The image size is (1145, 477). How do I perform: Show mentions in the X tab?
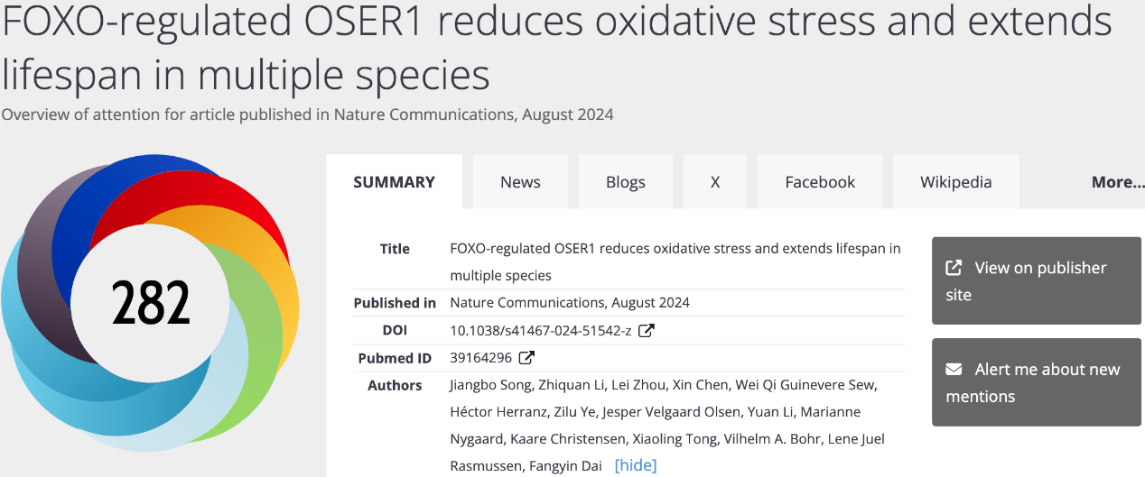(714, 182)
